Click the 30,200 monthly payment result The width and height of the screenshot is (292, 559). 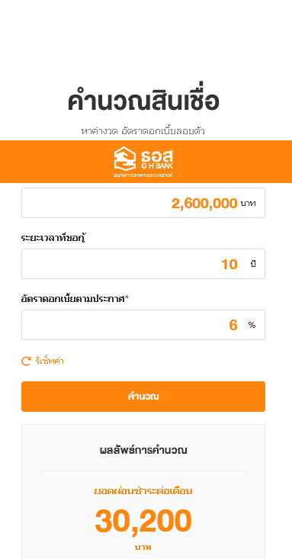[x=143, y=521]
